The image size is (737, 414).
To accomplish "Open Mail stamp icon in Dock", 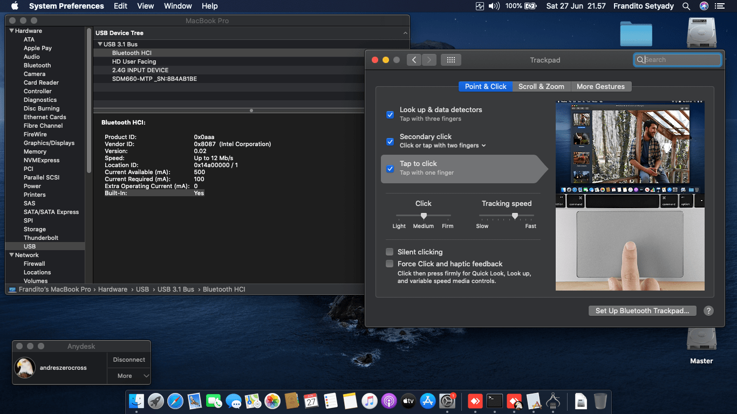I will point(195,401).
